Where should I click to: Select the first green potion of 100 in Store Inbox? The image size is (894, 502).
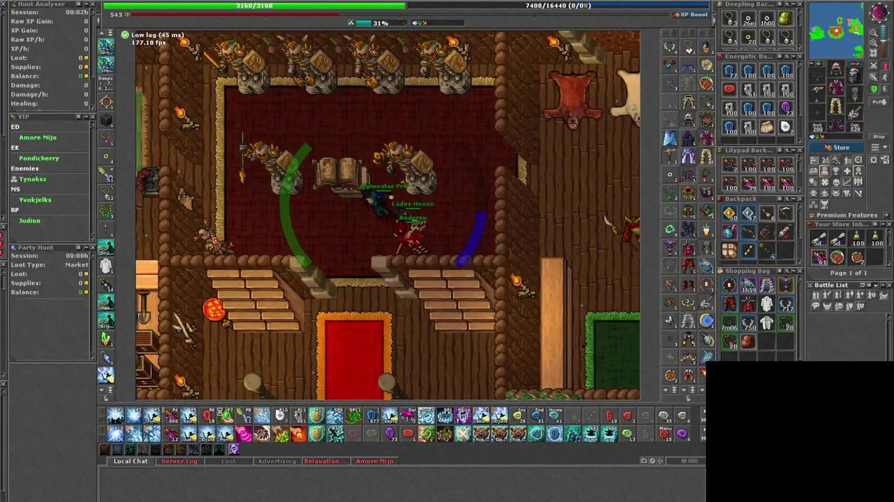[x=856, y=238]
